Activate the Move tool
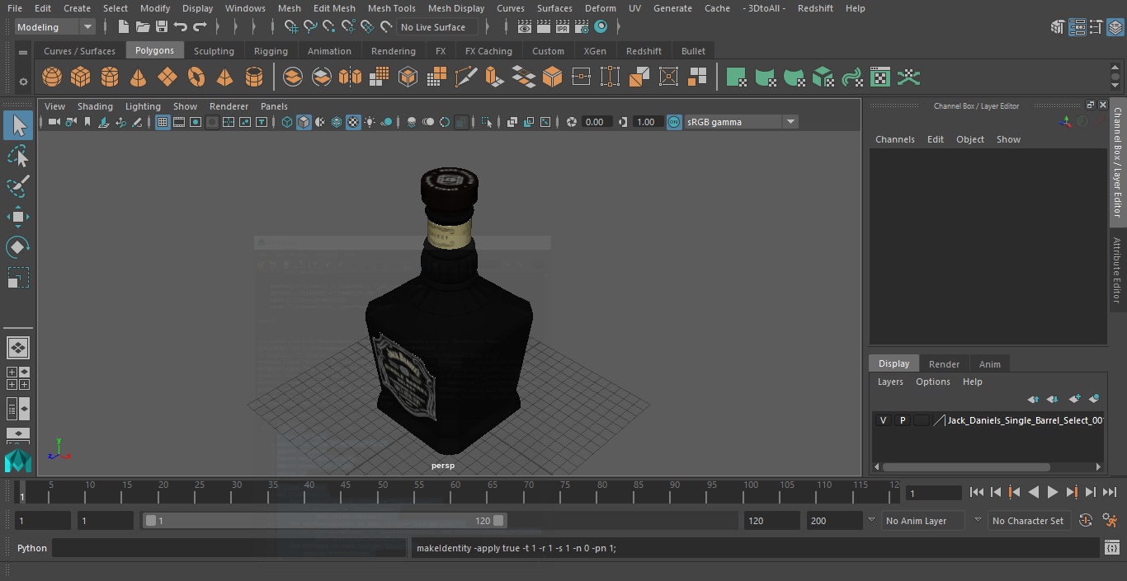The width and height of the screenshot is (1127, 581). pos(18,217)
